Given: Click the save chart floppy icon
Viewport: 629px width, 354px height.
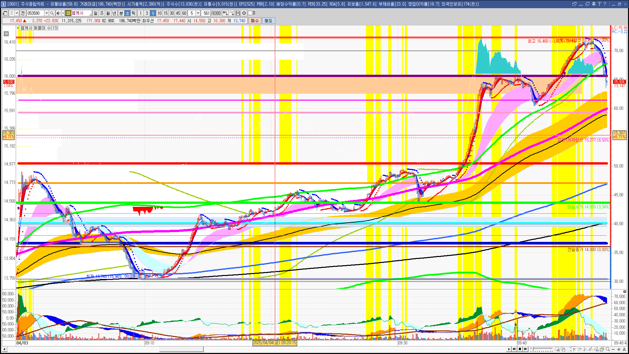Looking at the screenshot, I should click(238, 13).
